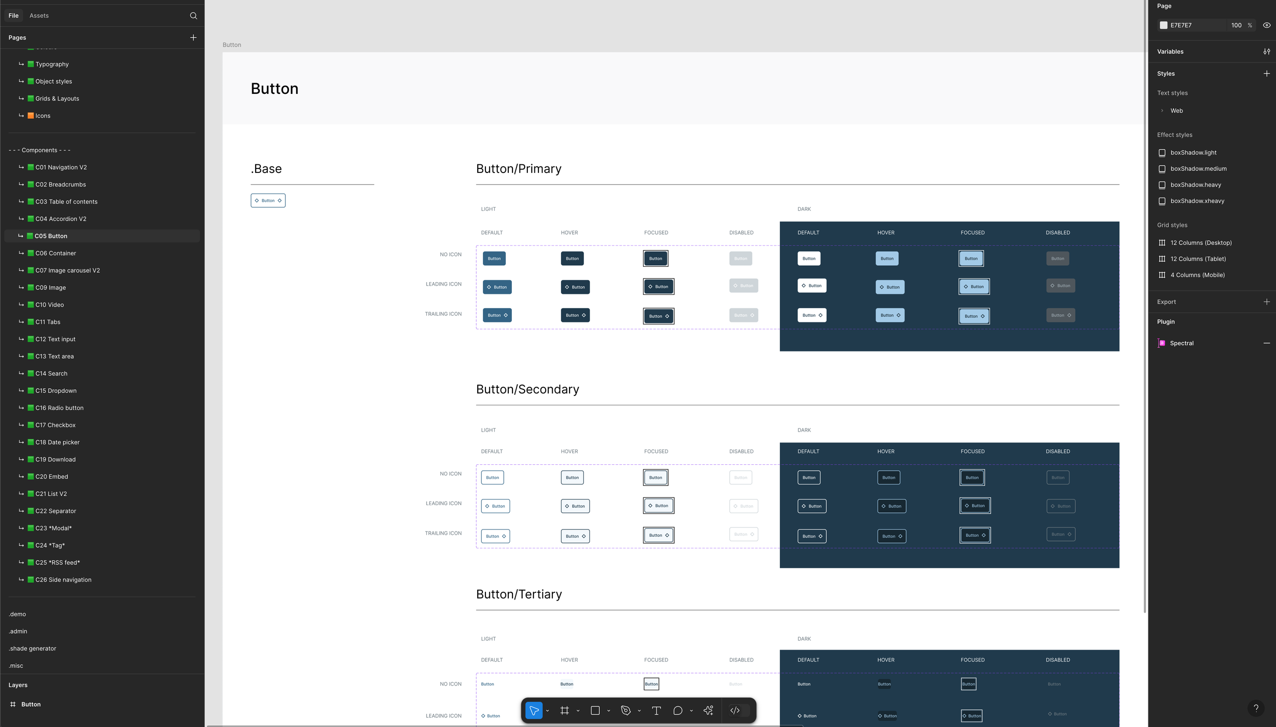Select the Pen tool
The width and height of the screenshot is (1276, 727).
626,710
